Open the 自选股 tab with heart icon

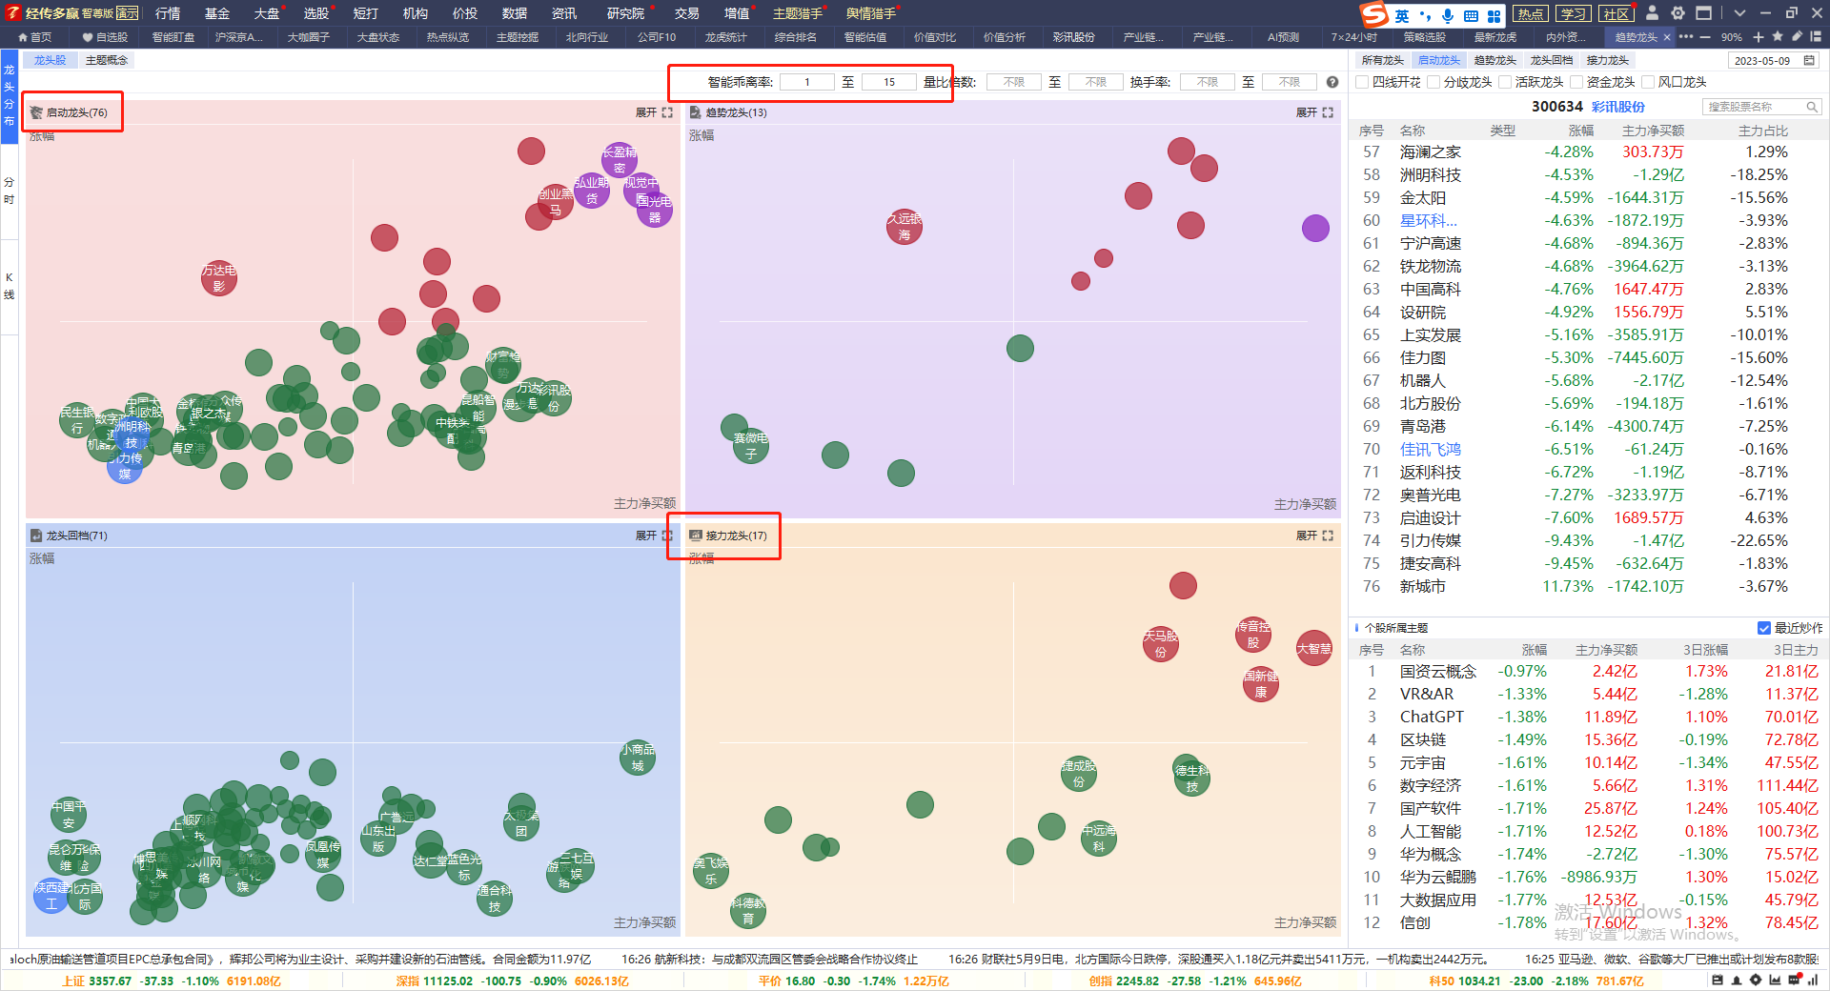(105, 37)
